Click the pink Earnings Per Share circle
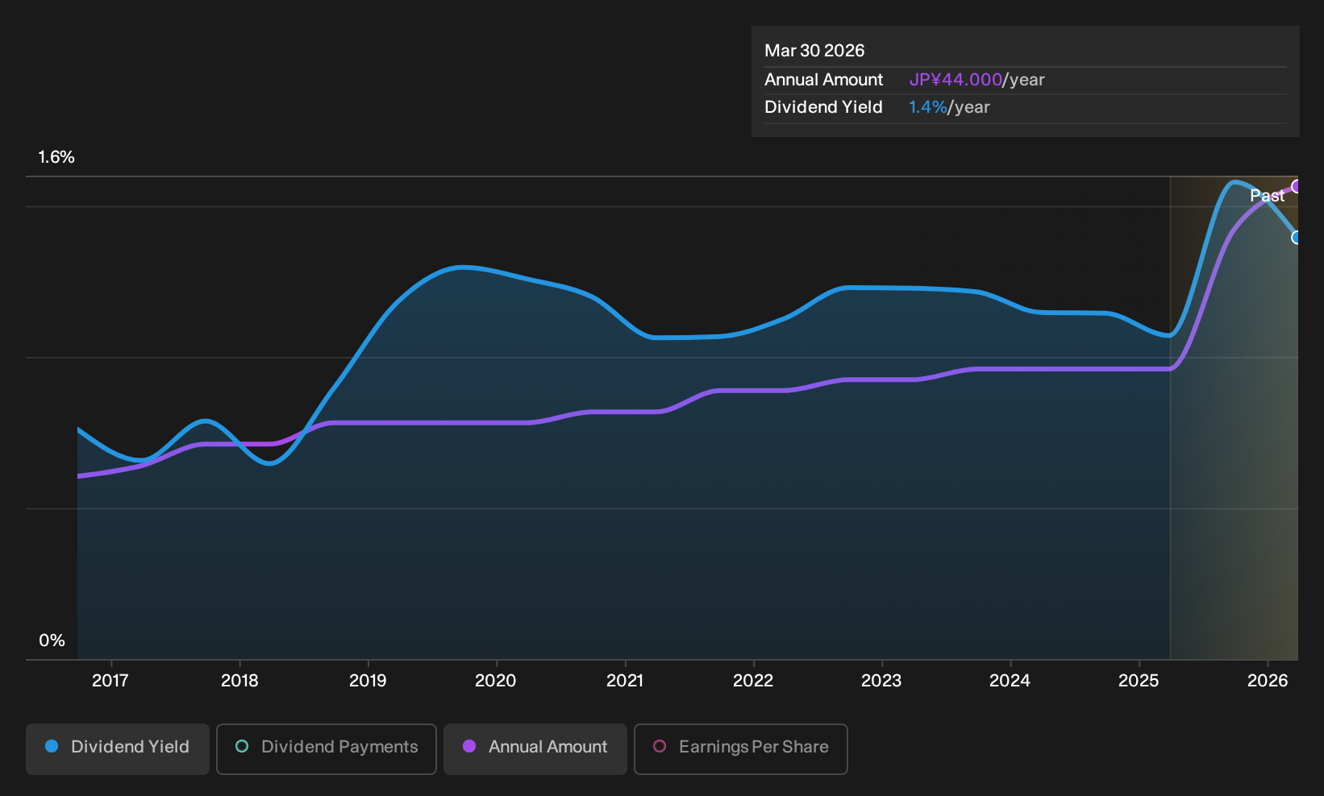 point(660,746)
